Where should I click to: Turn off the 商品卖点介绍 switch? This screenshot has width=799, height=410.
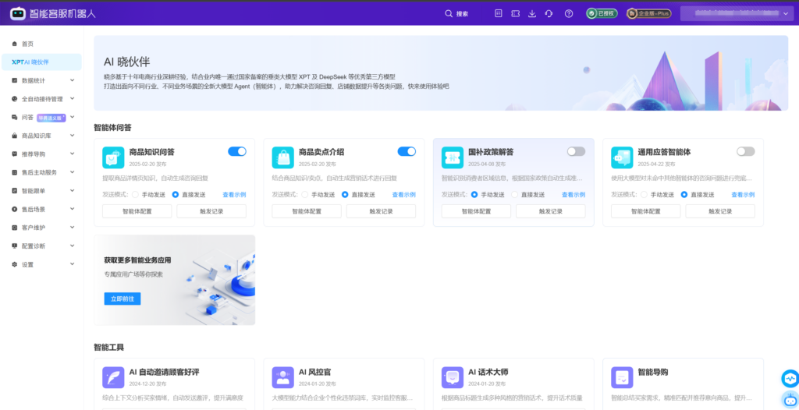pyautogui.click(x=407, y=151)
